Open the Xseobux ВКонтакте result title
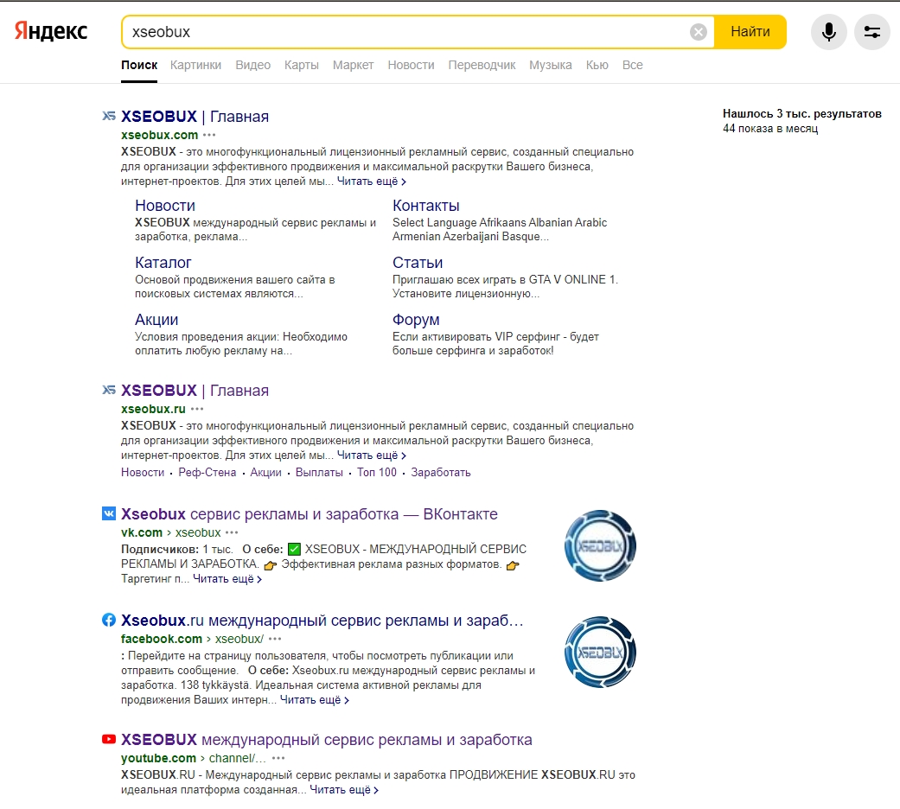 tap(310, 513)
